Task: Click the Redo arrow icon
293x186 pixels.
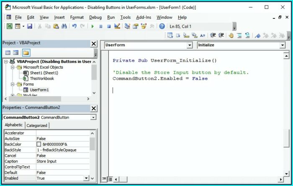Action: (82, 26)
